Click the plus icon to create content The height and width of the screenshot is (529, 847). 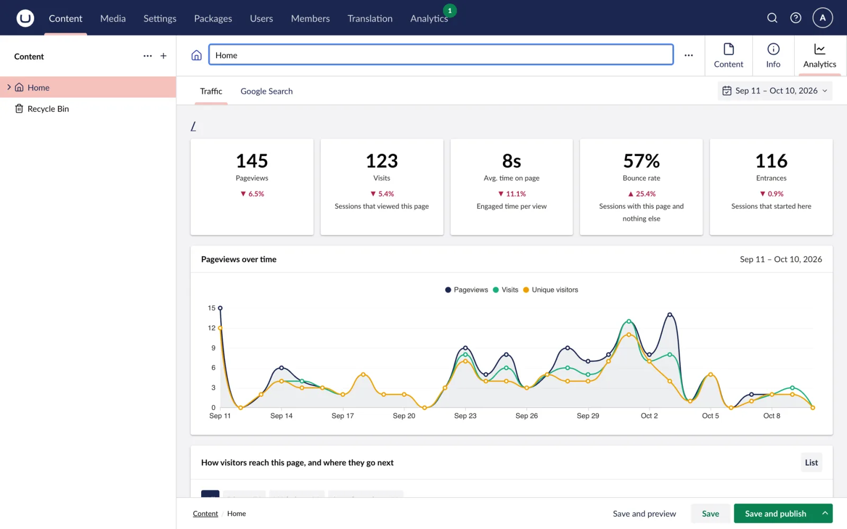pyautogui.click(x=164, y=56)
